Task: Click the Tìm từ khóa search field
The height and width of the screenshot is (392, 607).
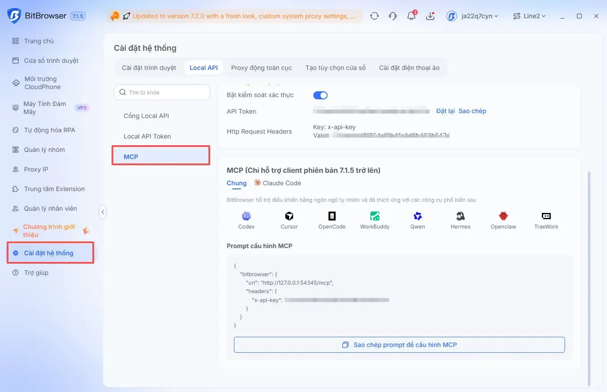Action: (162, 92)
